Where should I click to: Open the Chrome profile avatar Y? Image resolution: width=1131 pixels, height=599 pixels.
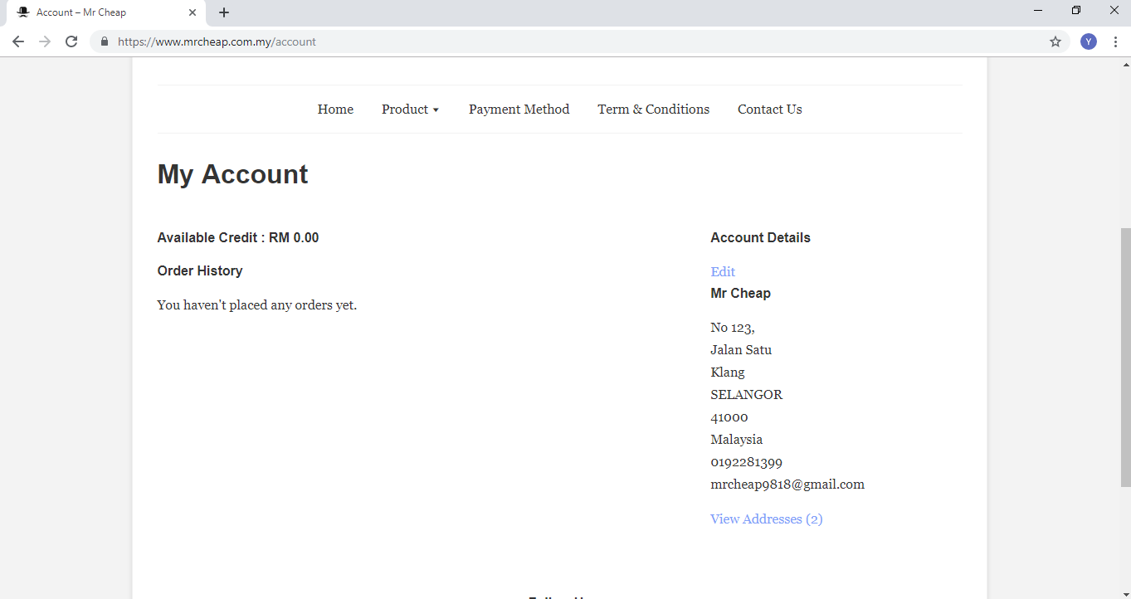click(1089, 41)
